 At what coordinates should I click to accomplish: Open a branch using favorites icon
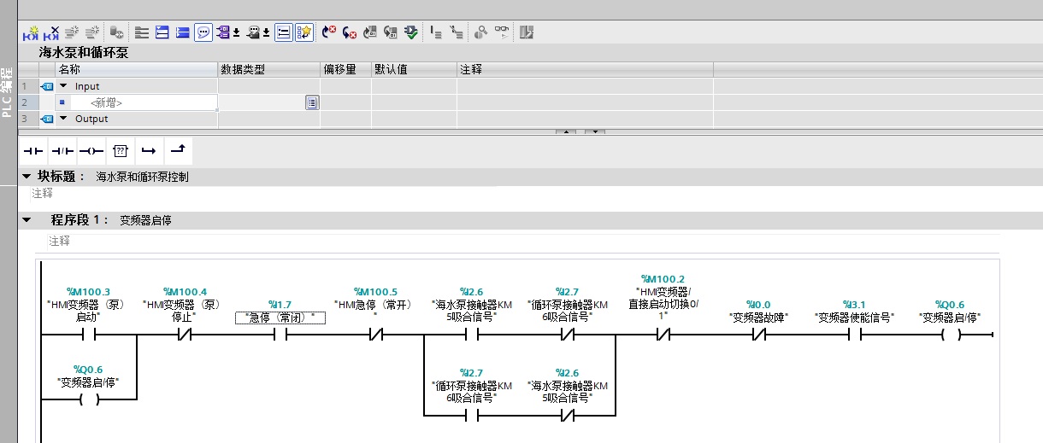(x=149, y=151)
